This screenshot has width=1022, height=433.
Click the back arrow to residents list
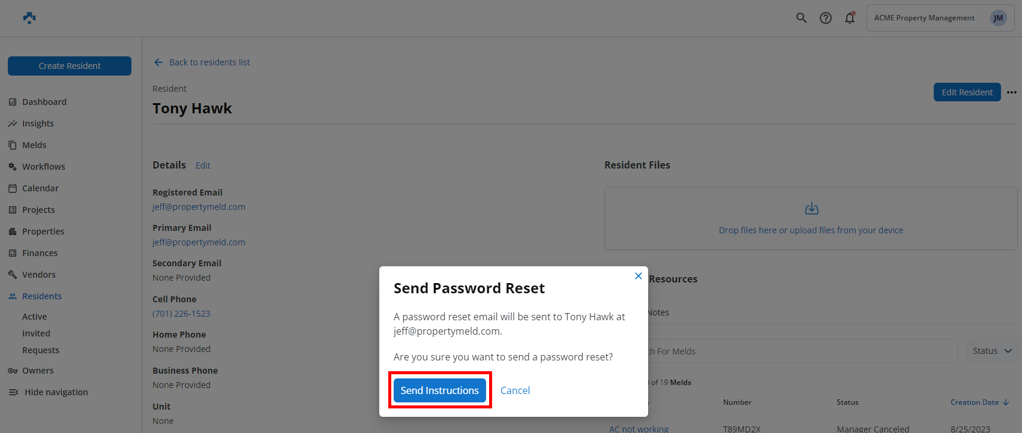pyautogui.click(x=158, y=62)
